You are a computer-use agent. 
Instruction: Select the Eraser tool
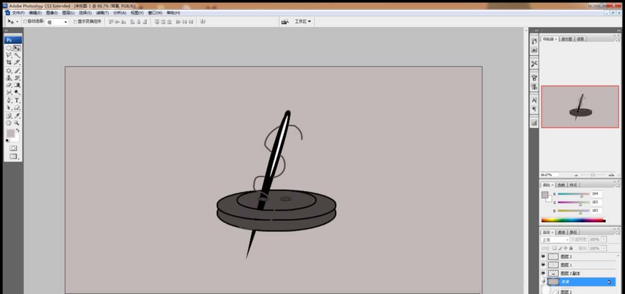pos(8,85)
